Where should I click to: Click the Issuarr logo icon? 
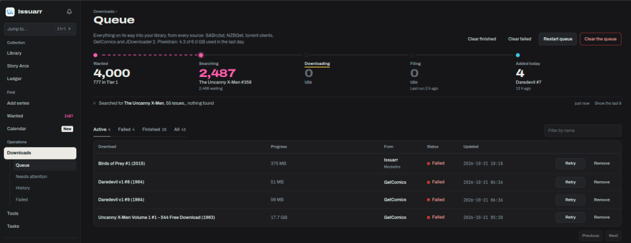10,11
